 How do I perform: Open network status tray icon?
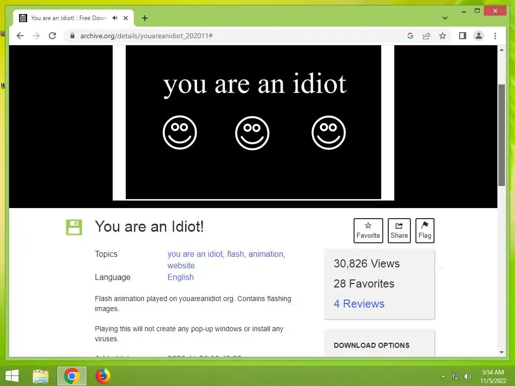(x=456, y=376)
